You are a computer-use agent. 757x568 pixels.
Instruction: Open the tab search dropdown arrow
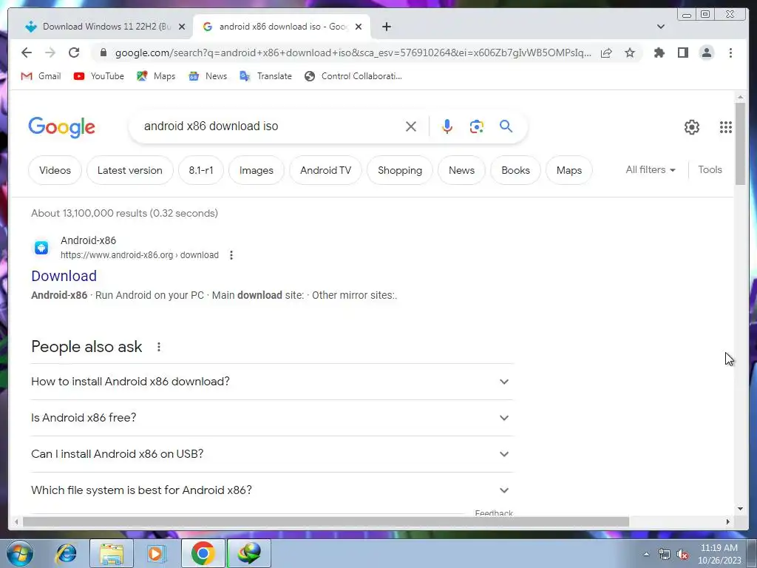tap(660, 27)
